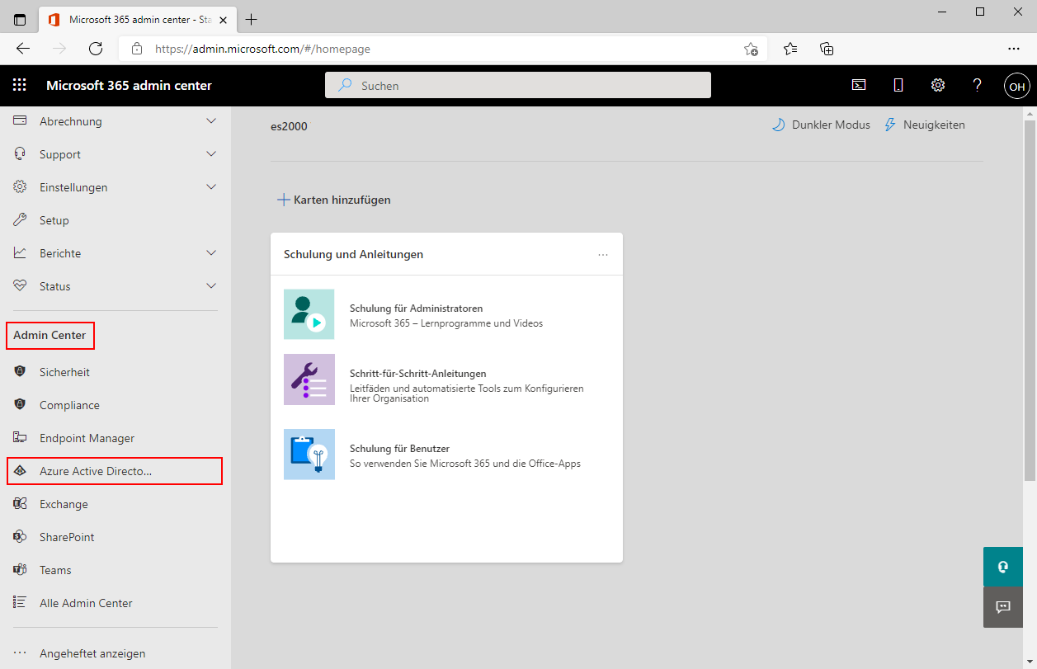This screenshot has width=1037, height=669.
Task: Click add-to-favorites star in address bar
Action: [x=751, y=49]
